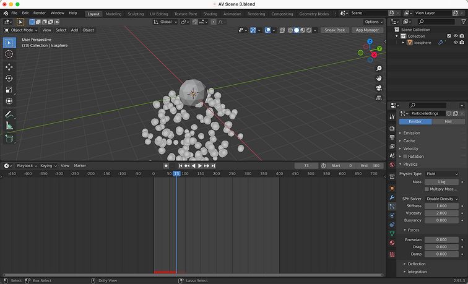Viewport: 468px width, 284px height.
Task: Toggle Collection viewport visibility eye
Action: [x=456, y=36]
